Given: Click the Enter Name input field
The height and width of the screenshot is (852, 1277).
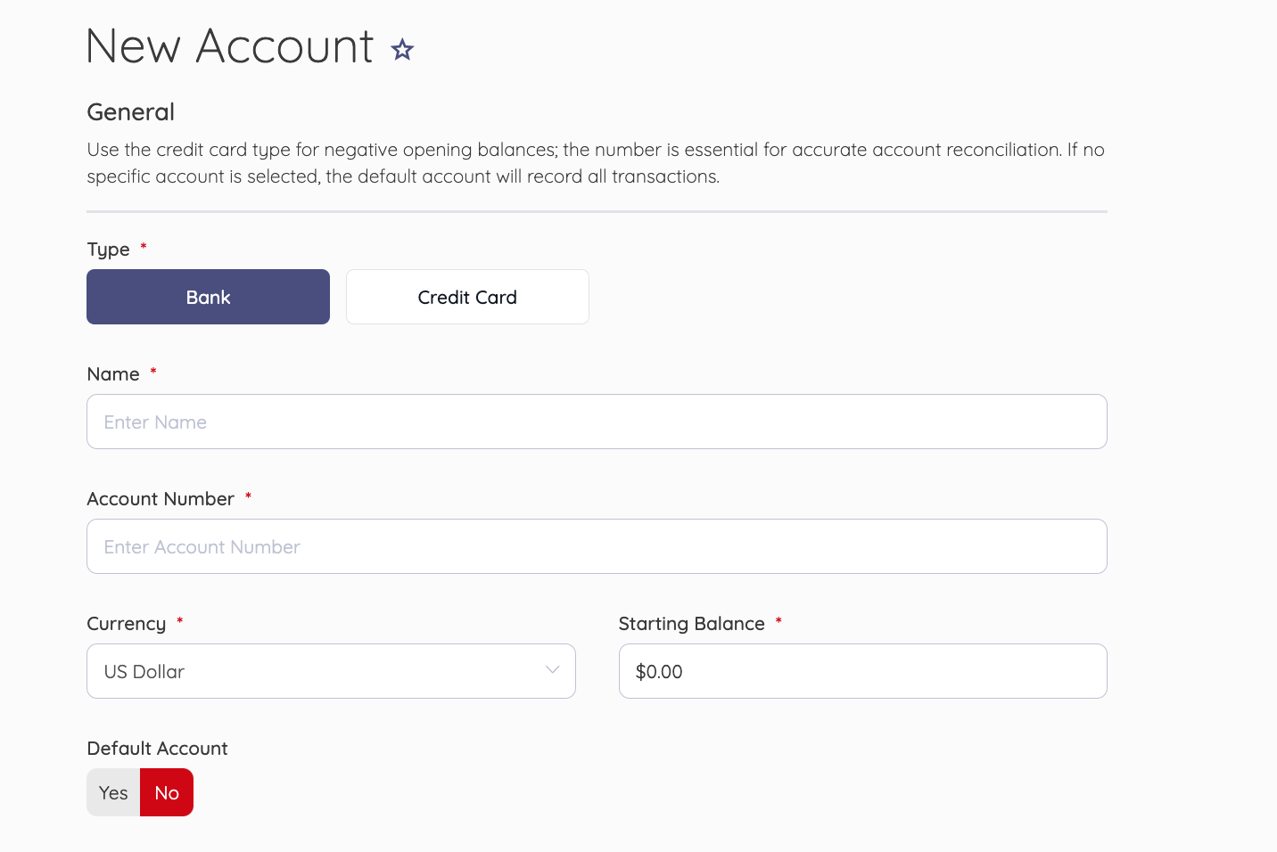Looking at the screenshot, I should pyautogui.click(x=597, y=422).
